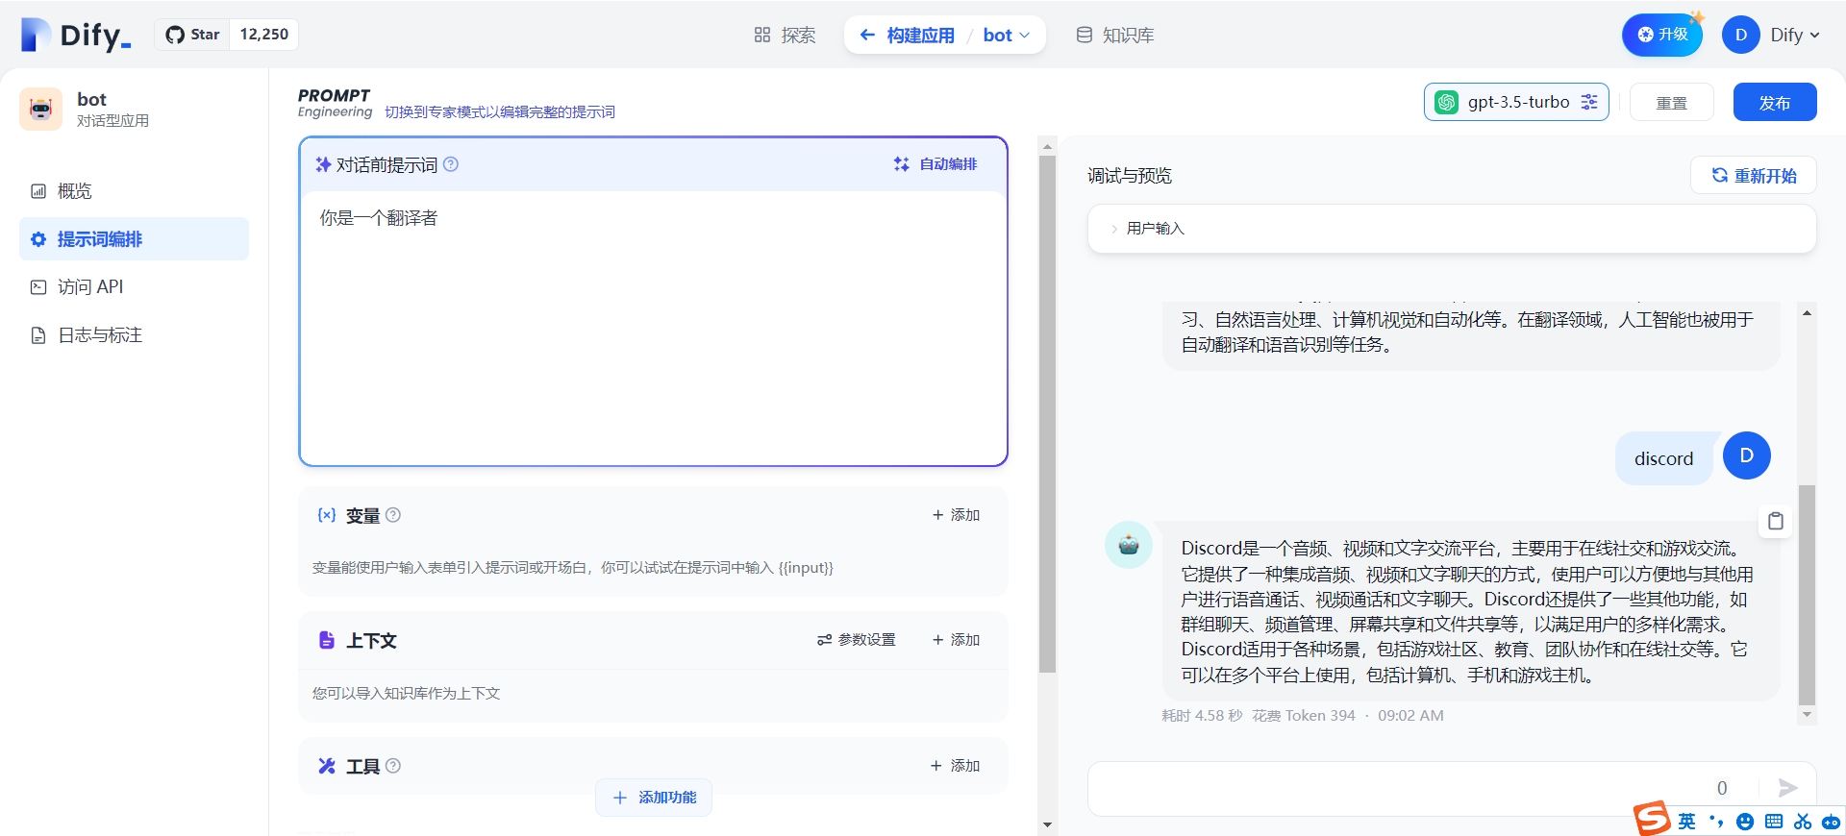
Task: Click the help icon beside 对话前提示词
Action: point(451,164)
